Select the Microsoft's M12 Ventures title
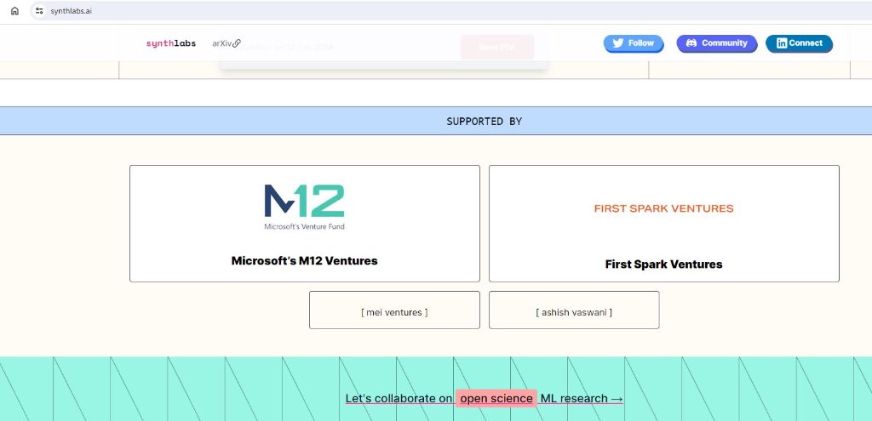 (304, 260)
